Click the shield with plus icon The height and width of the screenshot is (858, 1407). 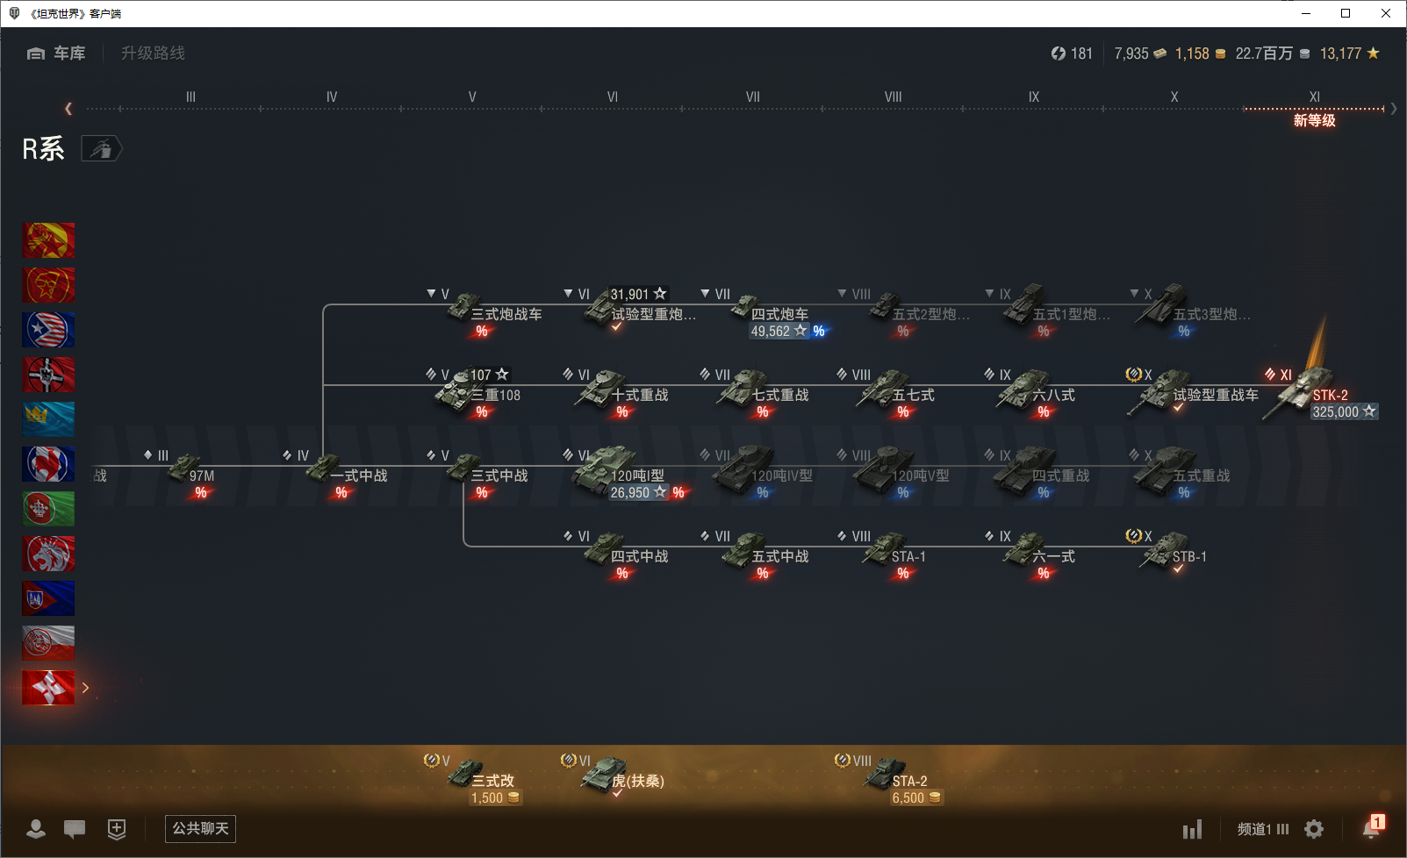pyautogui.click(x=117, y=829)
